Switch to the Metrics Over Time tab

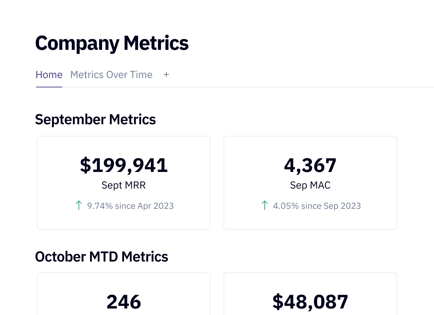coord(111,74)
